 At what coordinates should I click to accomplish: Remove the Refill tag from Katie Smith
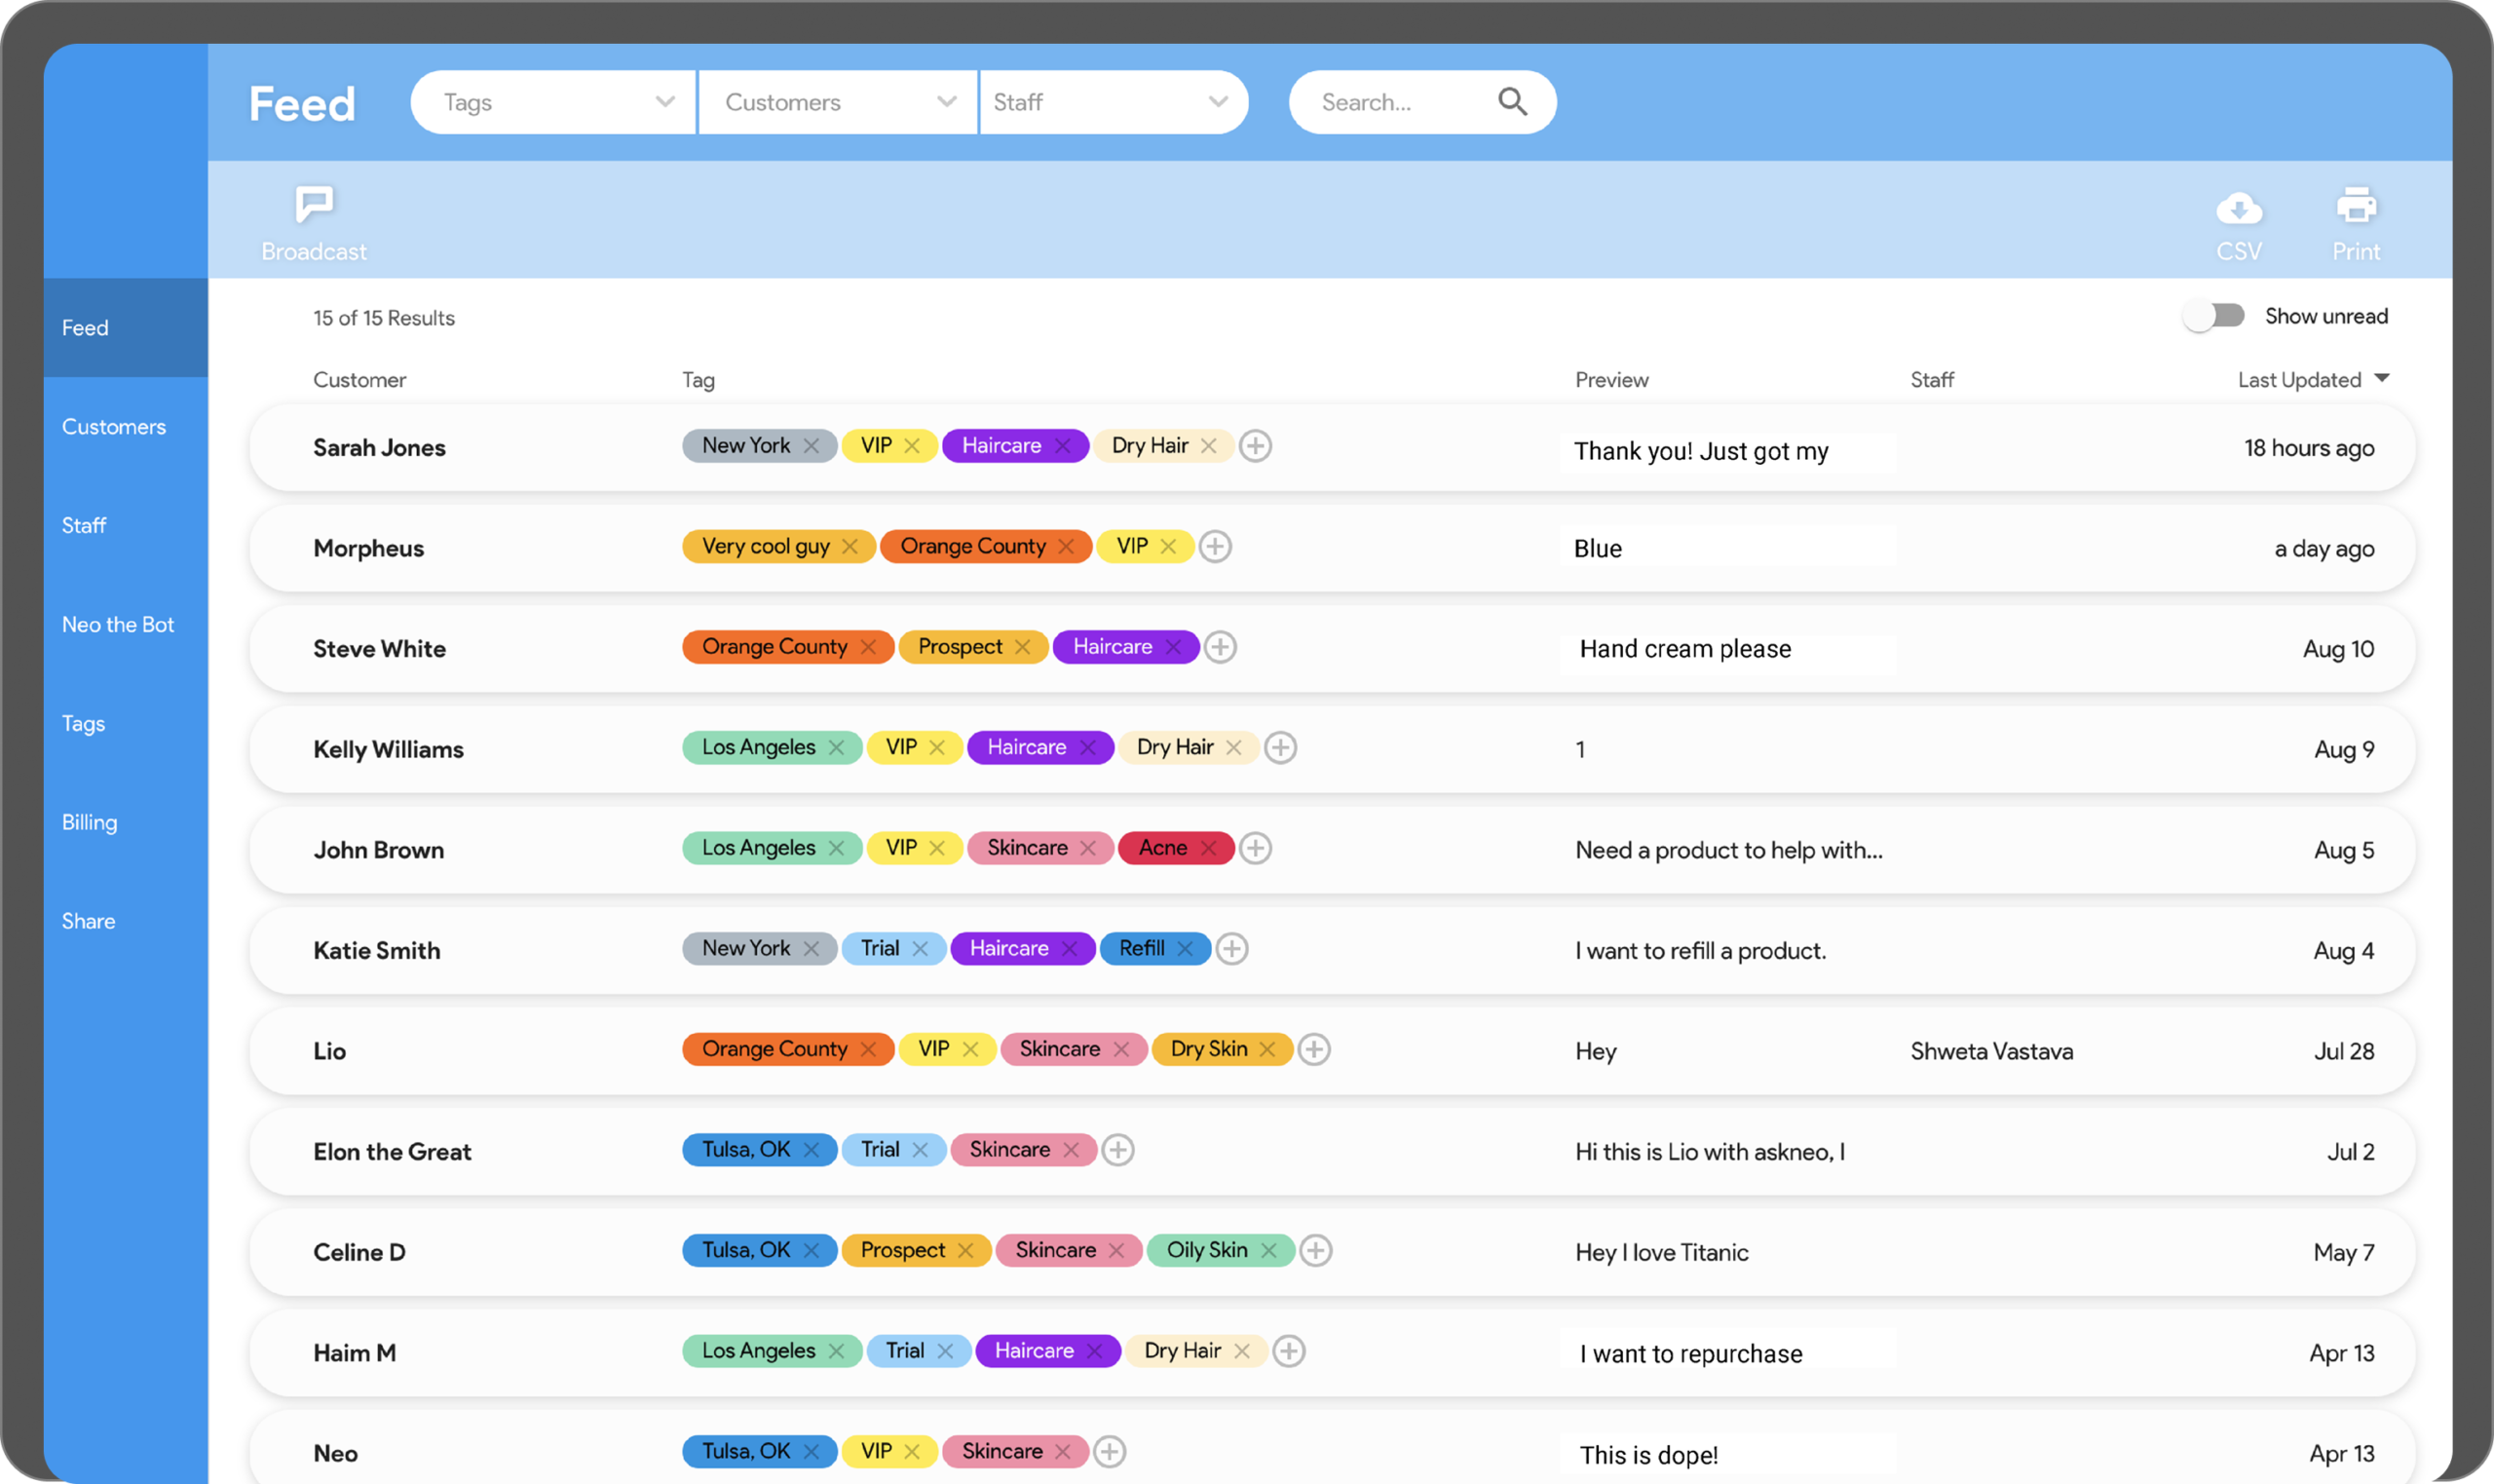tap(1185, 949)
